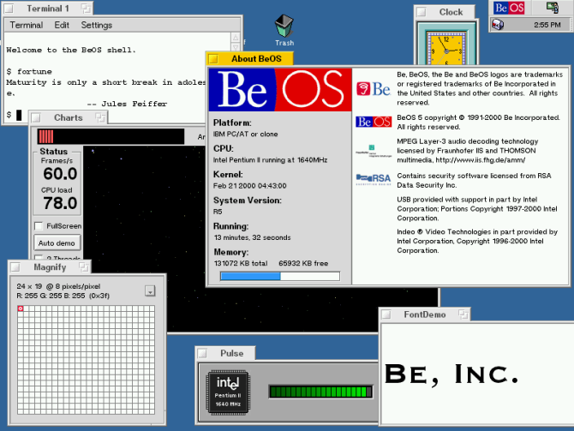Close the About BeOS window
This screenshot has height=431, width=574.
click(213, 58)
